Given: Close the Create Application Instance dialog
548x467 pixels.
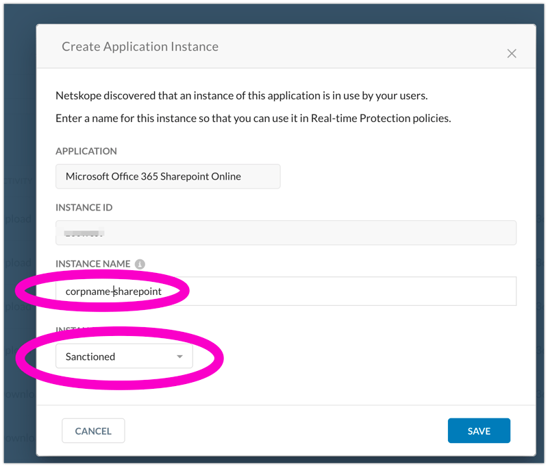Looking at the screenshot, I should pos(511,53).
